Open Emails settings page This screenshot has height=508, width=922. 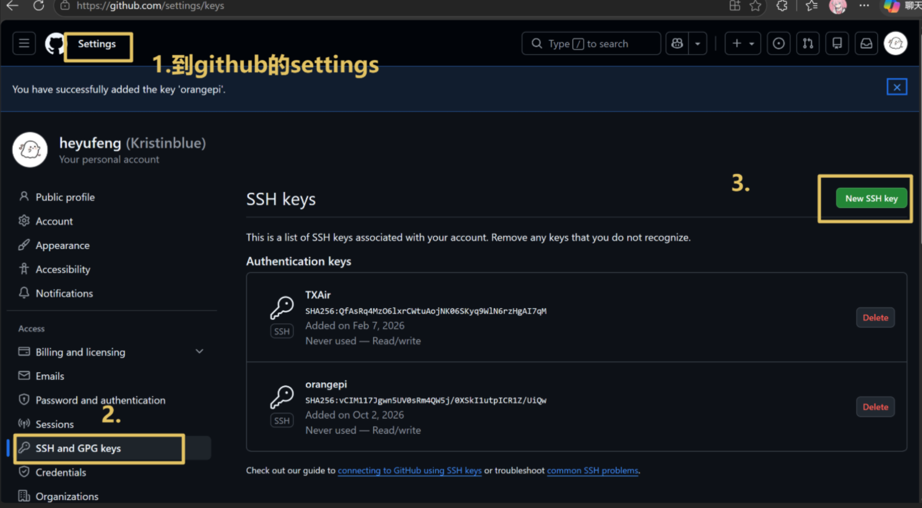[50, 376]
